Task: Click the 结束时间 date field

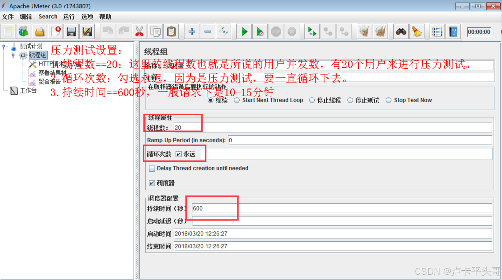Action: tap(333, 246)
